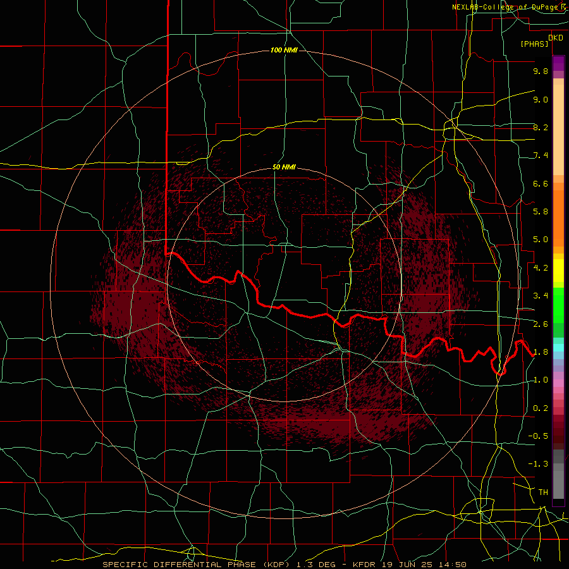Click the 5.8 value on the legend
Image resolution: width=569 pixels, height=569 pixels.
click(x=541, y=212)
